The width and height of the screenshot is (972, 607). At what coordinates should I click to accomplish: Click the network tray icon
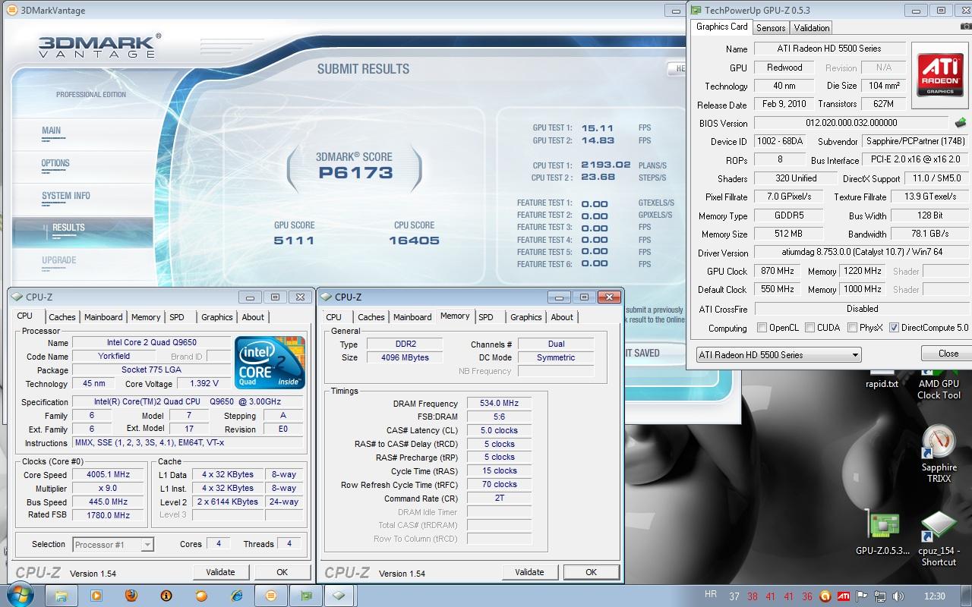point(881,596)
